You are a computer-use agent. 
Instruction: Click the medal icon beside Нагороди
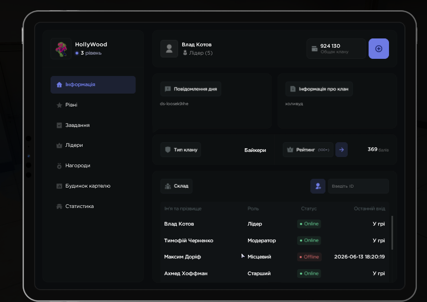59,166
